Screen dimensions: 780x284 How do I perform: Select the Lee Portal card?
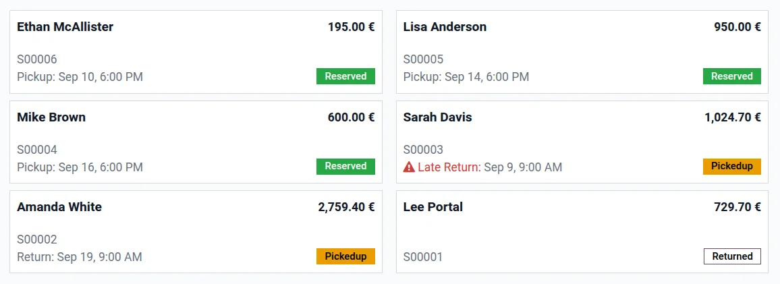coord(582,232)
